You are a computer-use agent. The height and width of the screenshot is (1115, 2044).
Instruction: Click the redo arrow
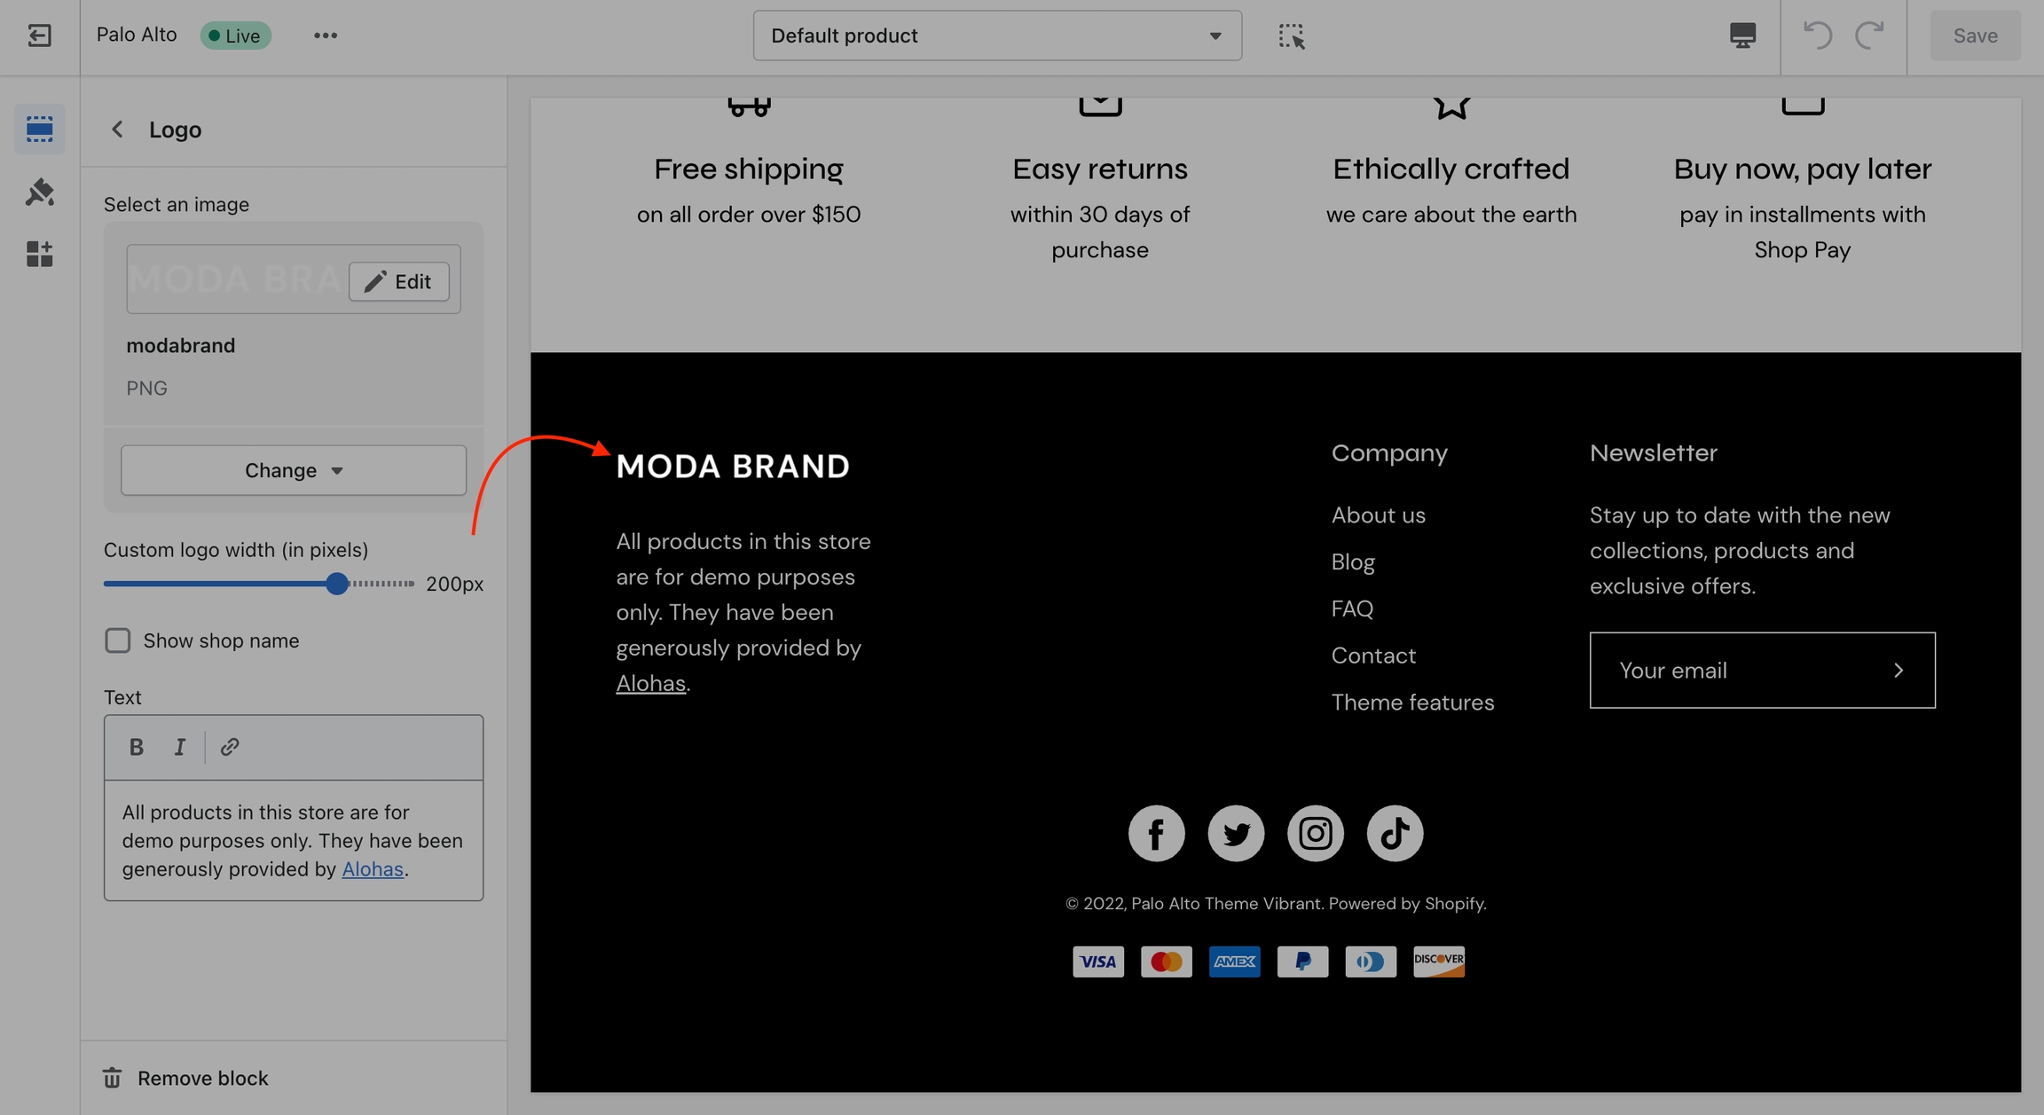[1869, 35]
